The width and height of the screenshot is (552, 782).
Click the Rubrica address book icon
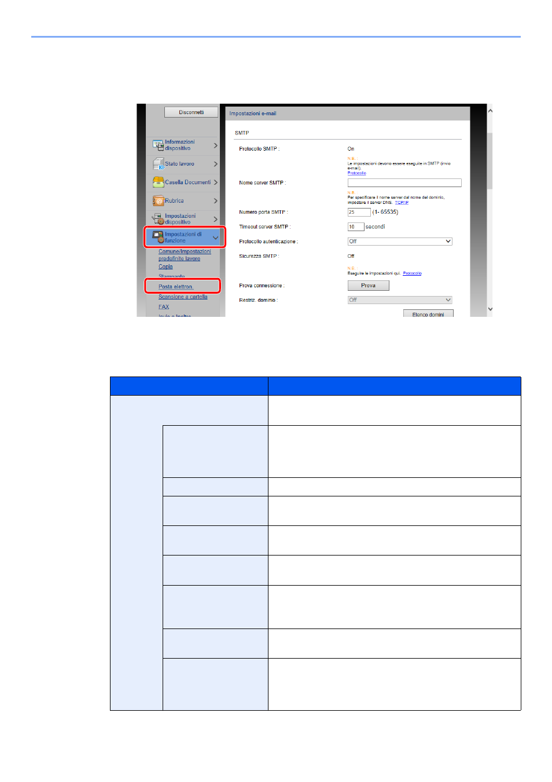coord(158,200)
